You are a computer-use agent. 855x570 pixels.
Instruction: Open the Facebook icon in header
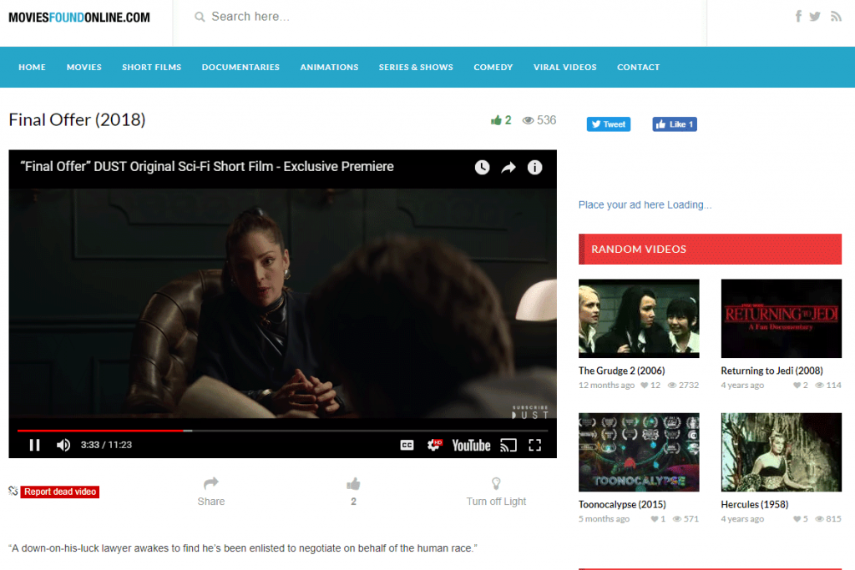[798, 17]
